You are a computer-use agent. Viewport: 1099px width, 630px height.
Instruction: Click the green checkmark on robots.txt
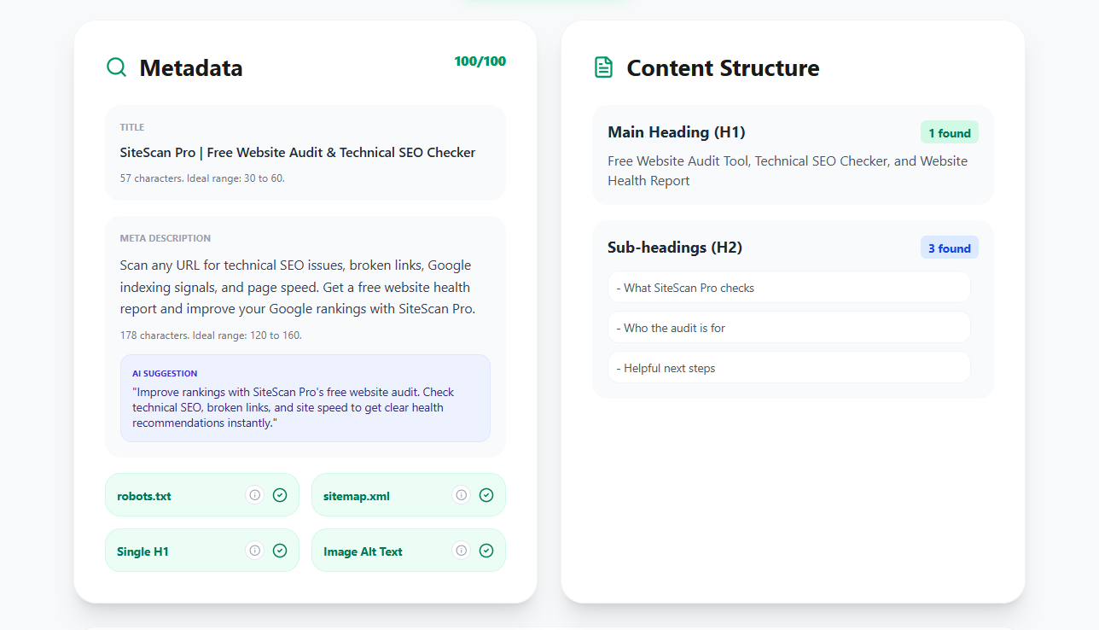tap(279, 494)
